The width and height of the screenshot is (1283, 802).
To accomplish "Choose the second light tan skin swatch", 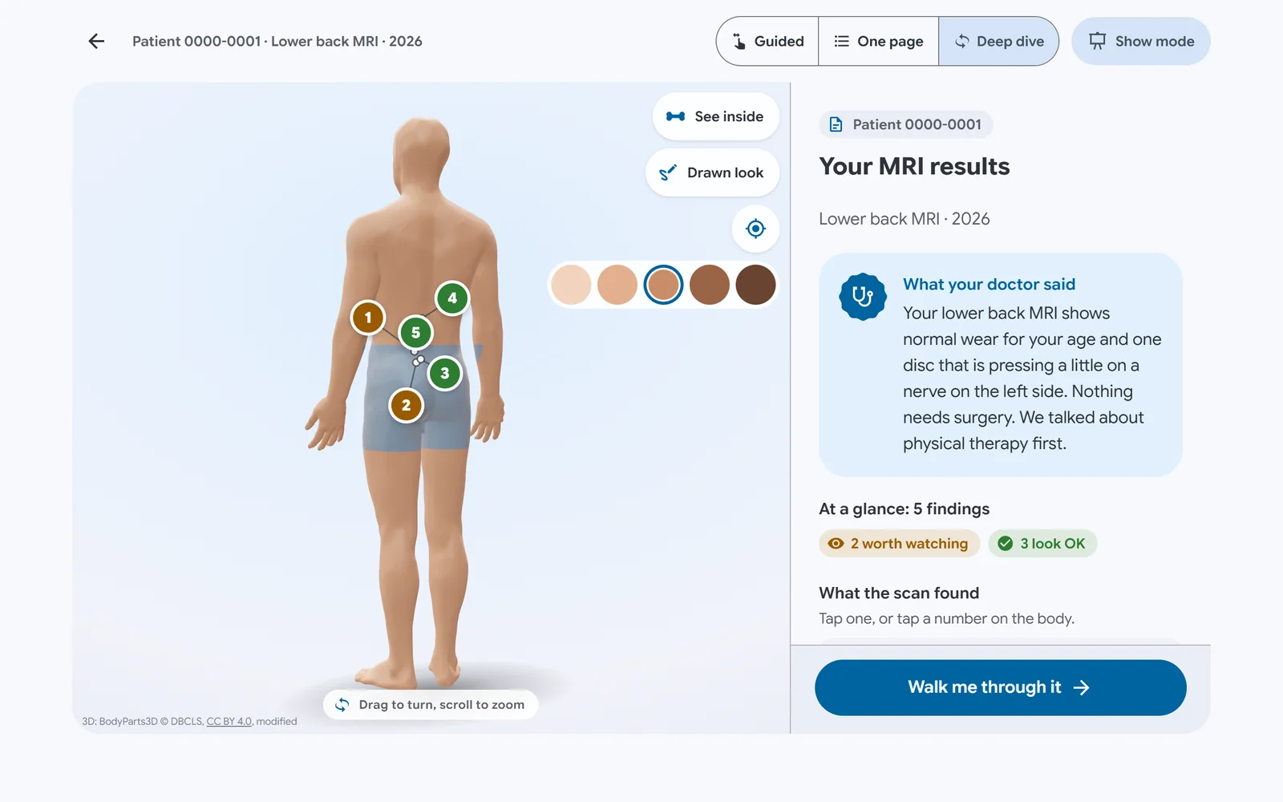I will pos(617,285).
